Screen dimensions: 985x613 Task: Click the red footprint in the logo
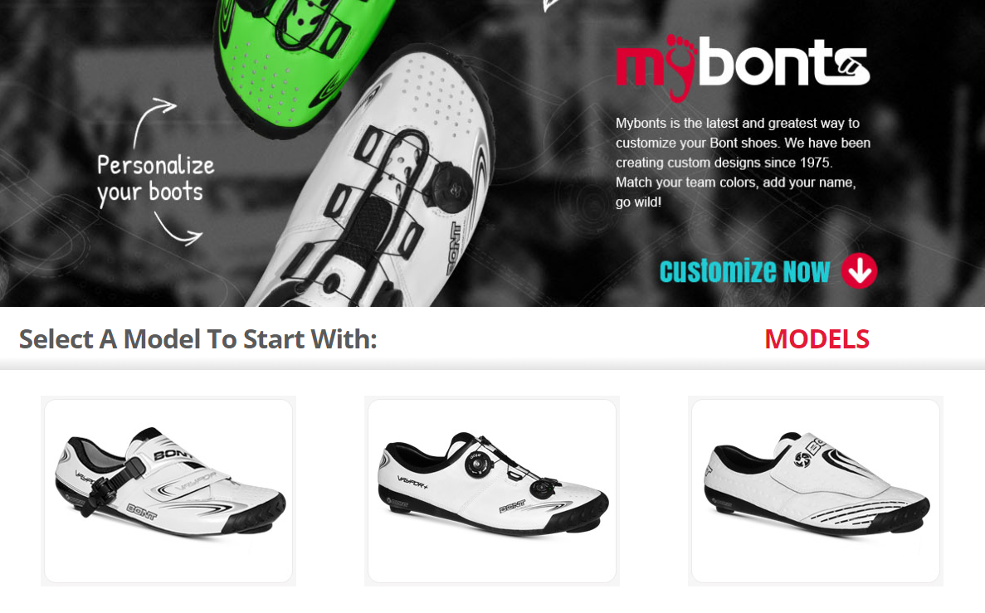point(680,68)
